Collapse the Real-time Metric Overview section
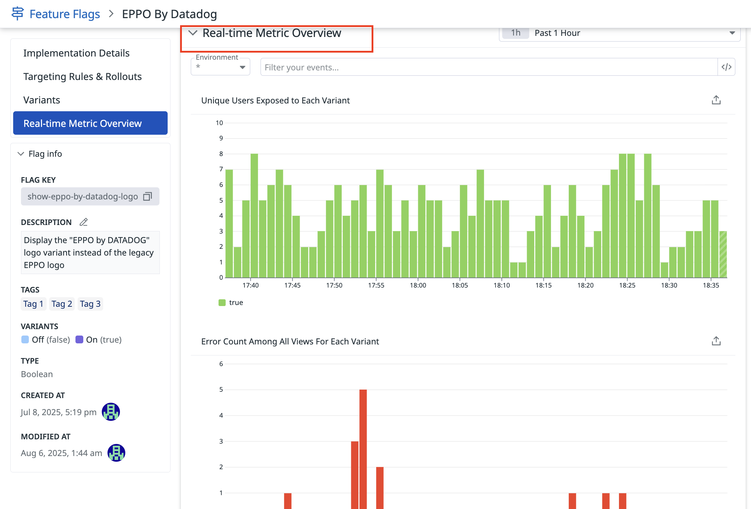This screenshot has height=509, width=751. point(193,33)
